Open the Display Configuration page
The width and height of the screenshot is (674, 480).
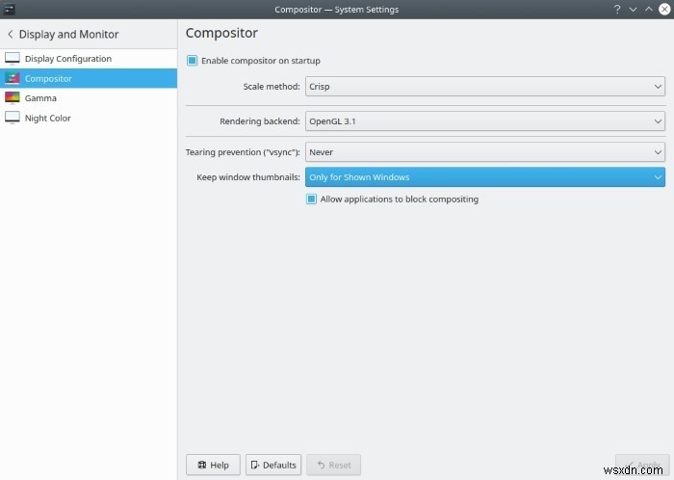coord(89,59)
